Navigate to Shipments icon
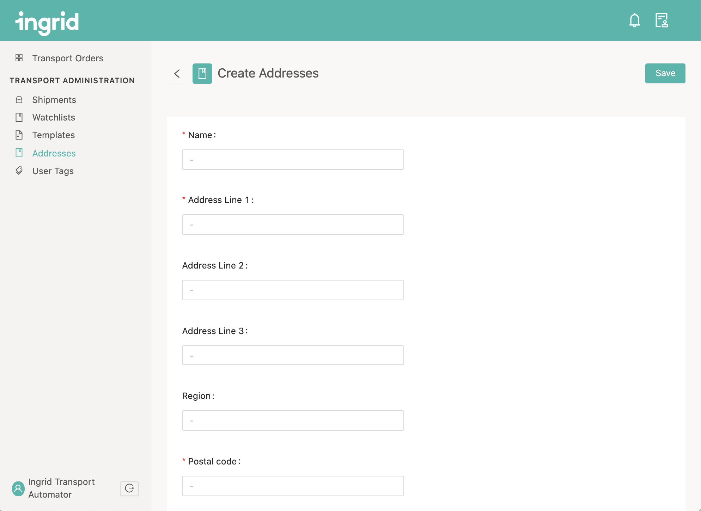Viewport: 701px width, 511px height. click(x=19, y=100)
